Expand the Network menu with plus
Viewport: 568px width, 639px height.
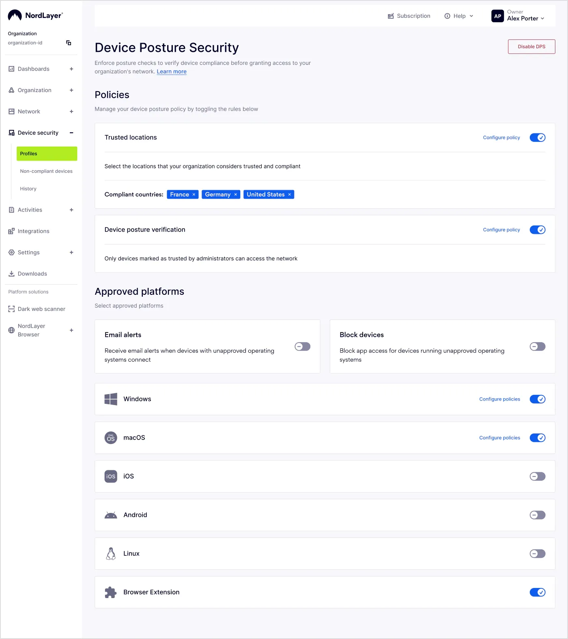(71, 112)
